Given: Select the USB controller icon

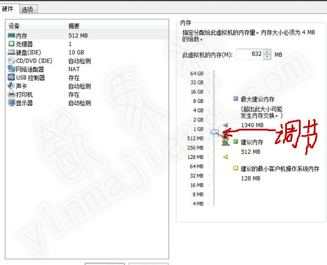Looking at the screenshot, I should coord(11,77).
